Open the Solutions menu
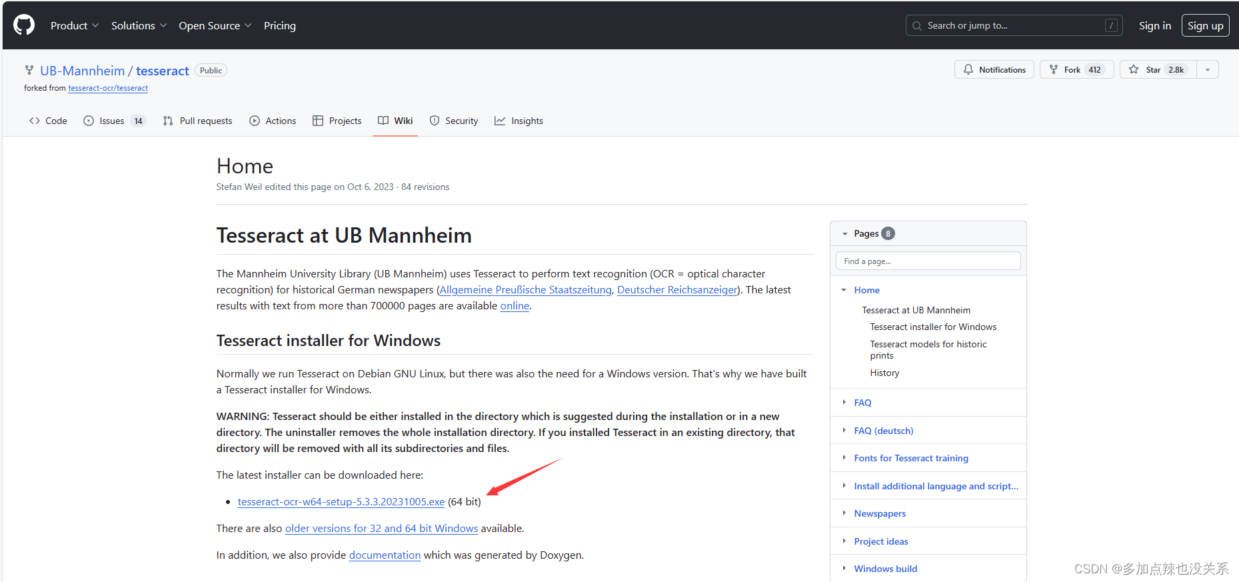1239x582 pixels. click(139, 25)
